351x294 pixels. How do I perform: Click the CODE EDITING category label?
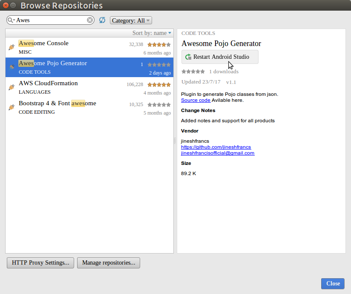[x=37, y=112]
